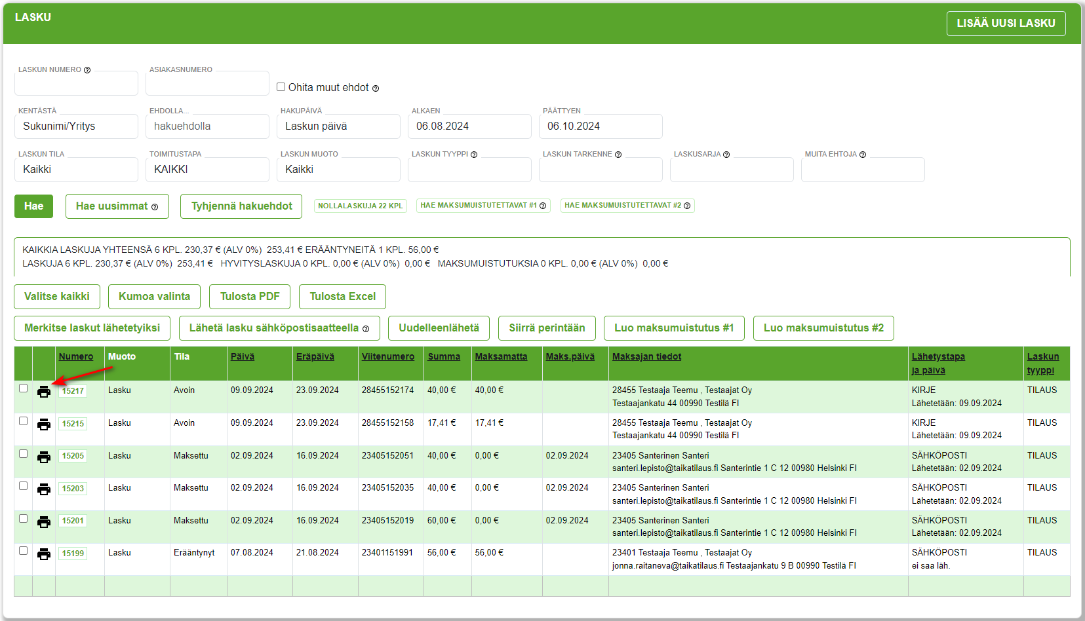Screen dimensions: 1085x621
Task: Click the LISÄÄ UUSI LASKU button
Action: (1006, 24)
